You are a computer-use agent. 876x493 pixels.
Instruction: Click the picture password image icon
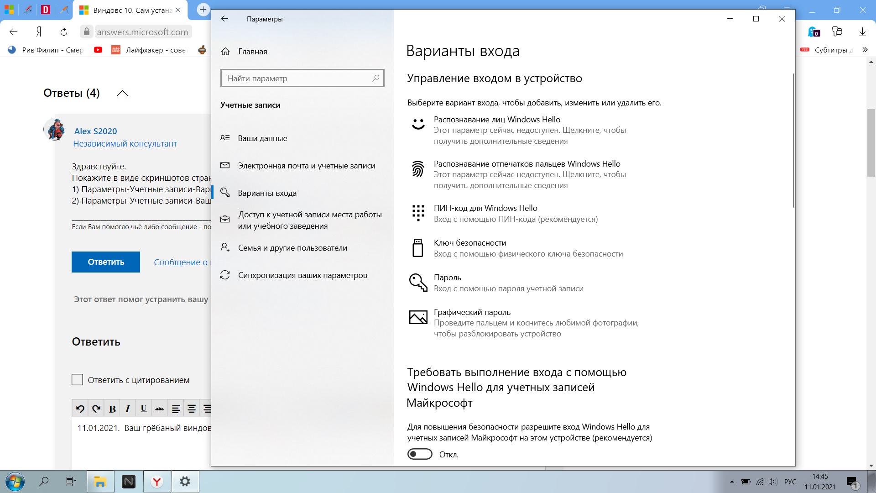coord(418,317)
